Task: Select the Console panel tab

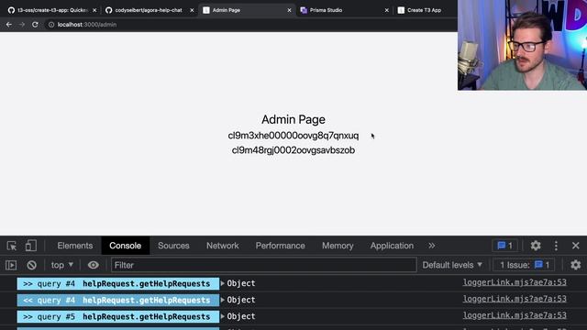Action: [x=125, y=246]
